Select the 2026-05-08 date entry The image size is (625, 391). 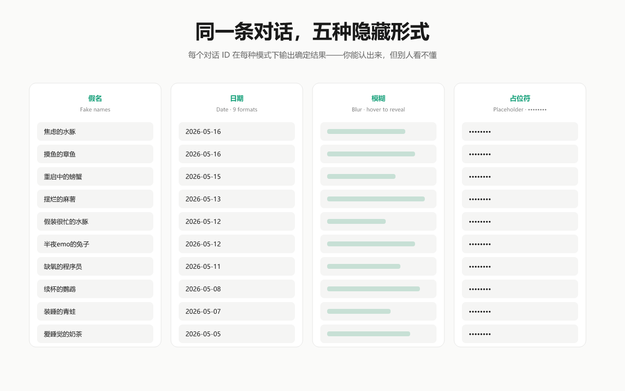tap(237, 289)
